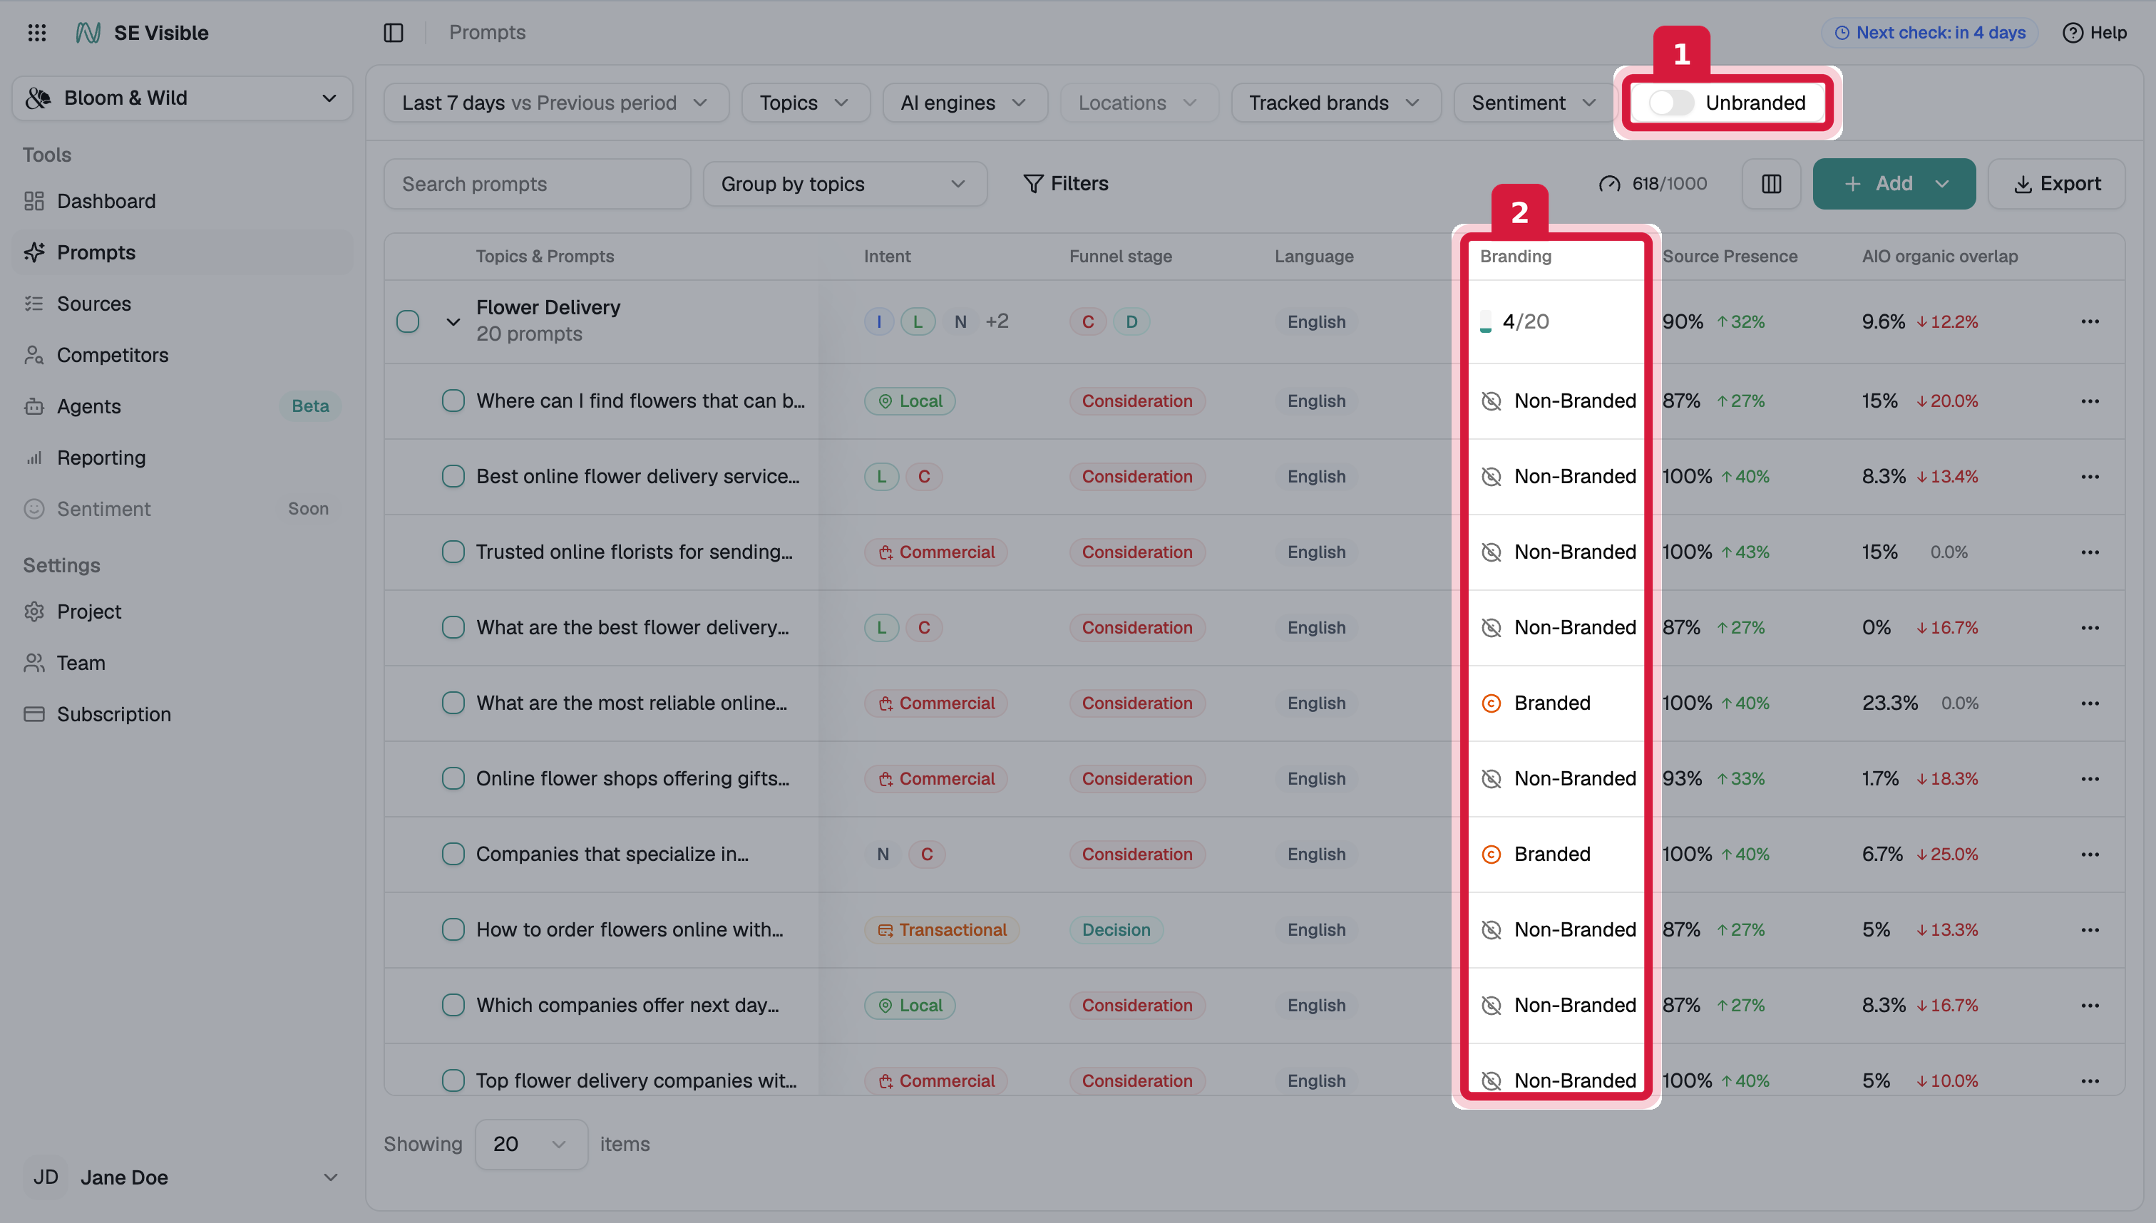The image size is (2156, 1223).
Task: Toggle the Unbranded switch
Action: 1670,103
